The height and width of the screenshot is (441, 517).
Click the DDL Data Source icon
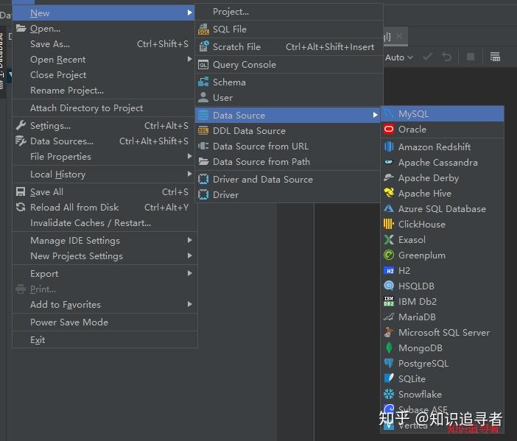(203, 131)
